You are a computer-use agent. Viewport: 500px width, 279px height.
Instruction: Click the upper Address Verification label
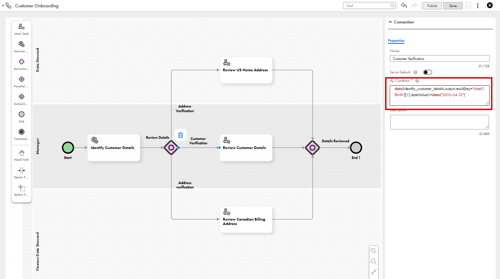coord(185,108)
